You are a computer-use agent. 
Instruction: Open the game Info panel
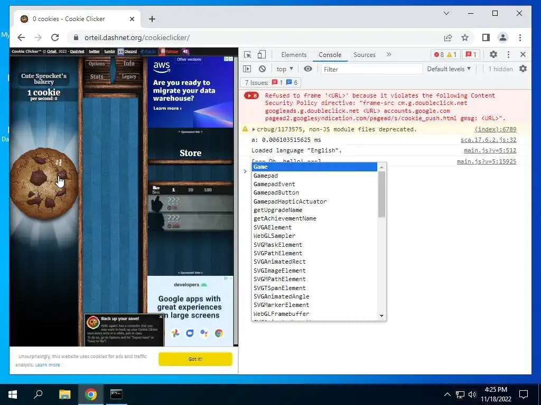tap(129, 63)
